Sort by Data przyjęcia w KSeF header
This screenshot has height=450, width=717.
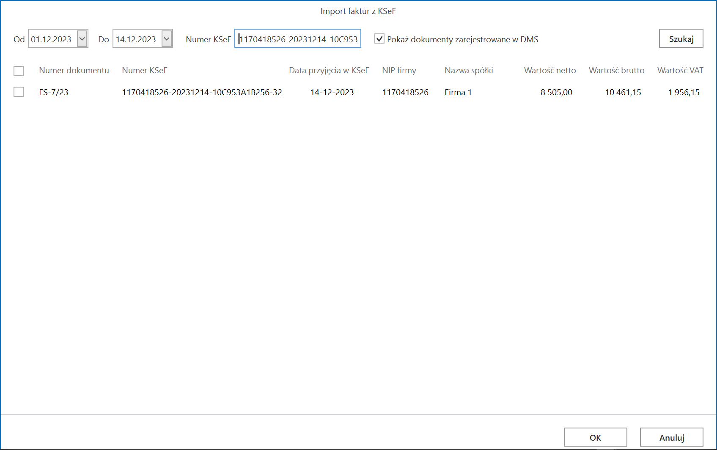pos(329,70)
